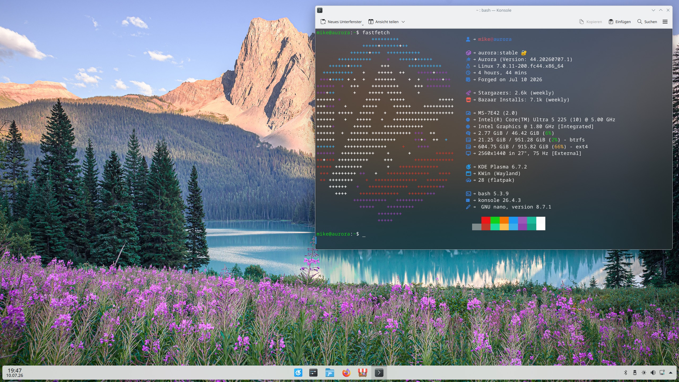Click Einfügen to paste into terminal

click(x=620, y=22)
